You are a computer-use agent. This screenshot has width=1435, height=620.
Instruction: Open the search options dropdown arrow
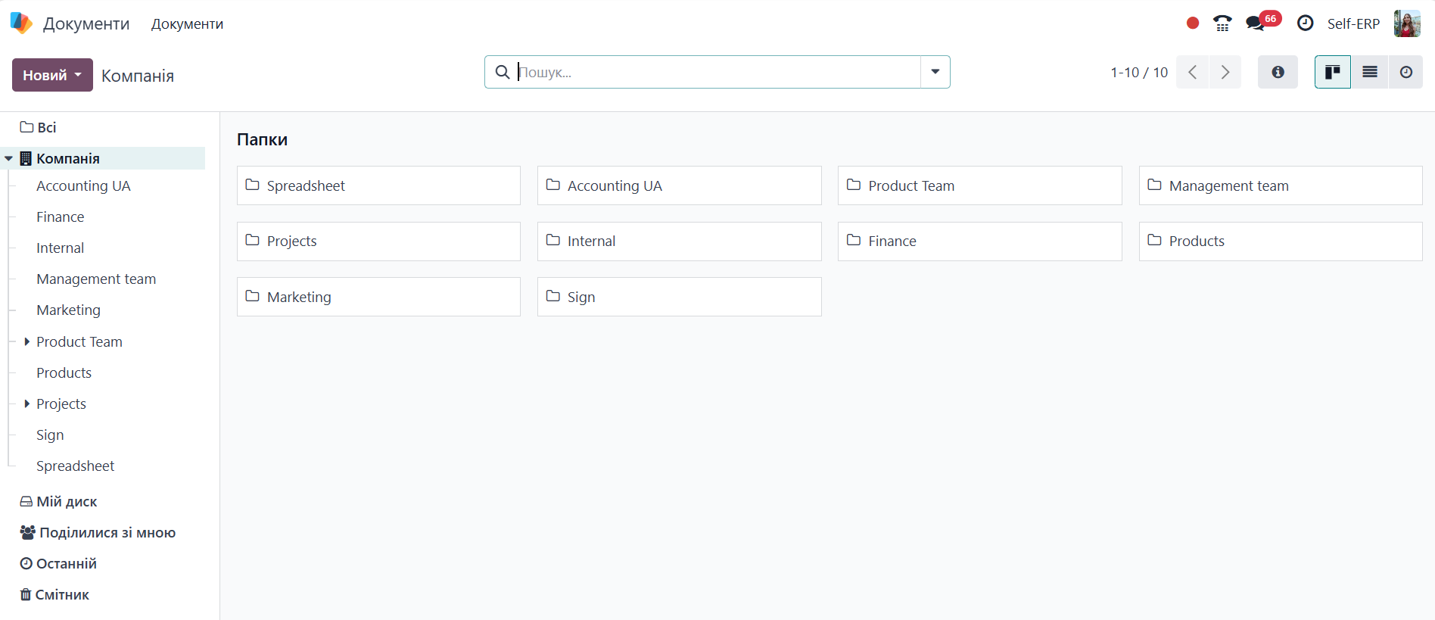pos(935,72)
